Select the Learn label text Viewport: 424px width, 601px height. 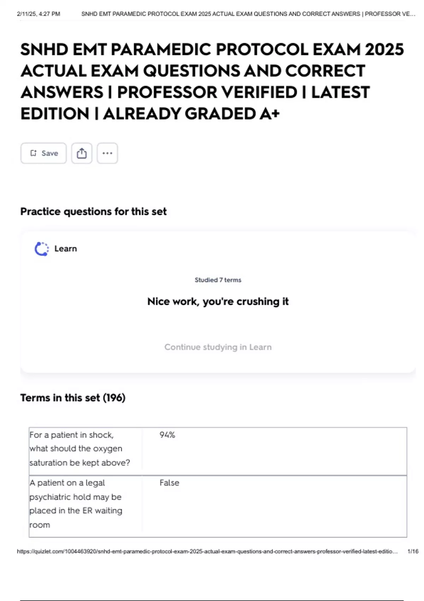coord(65,249)
